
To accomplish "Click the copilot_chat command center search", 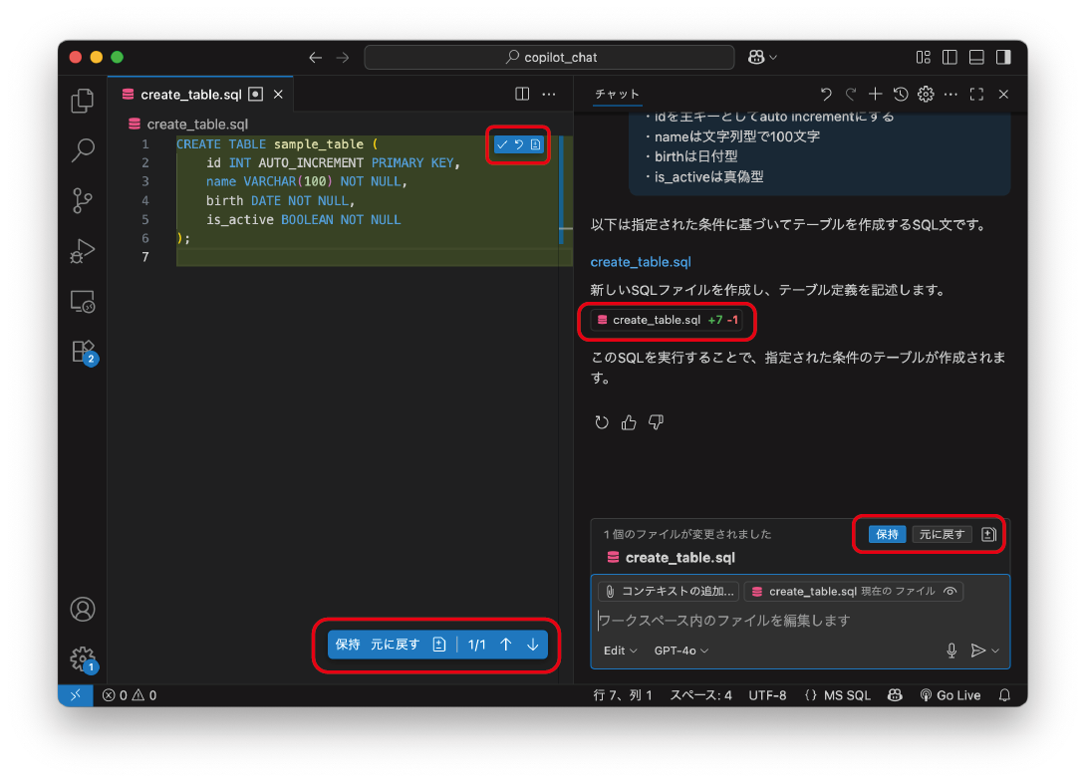I will [x=549, y=58].
